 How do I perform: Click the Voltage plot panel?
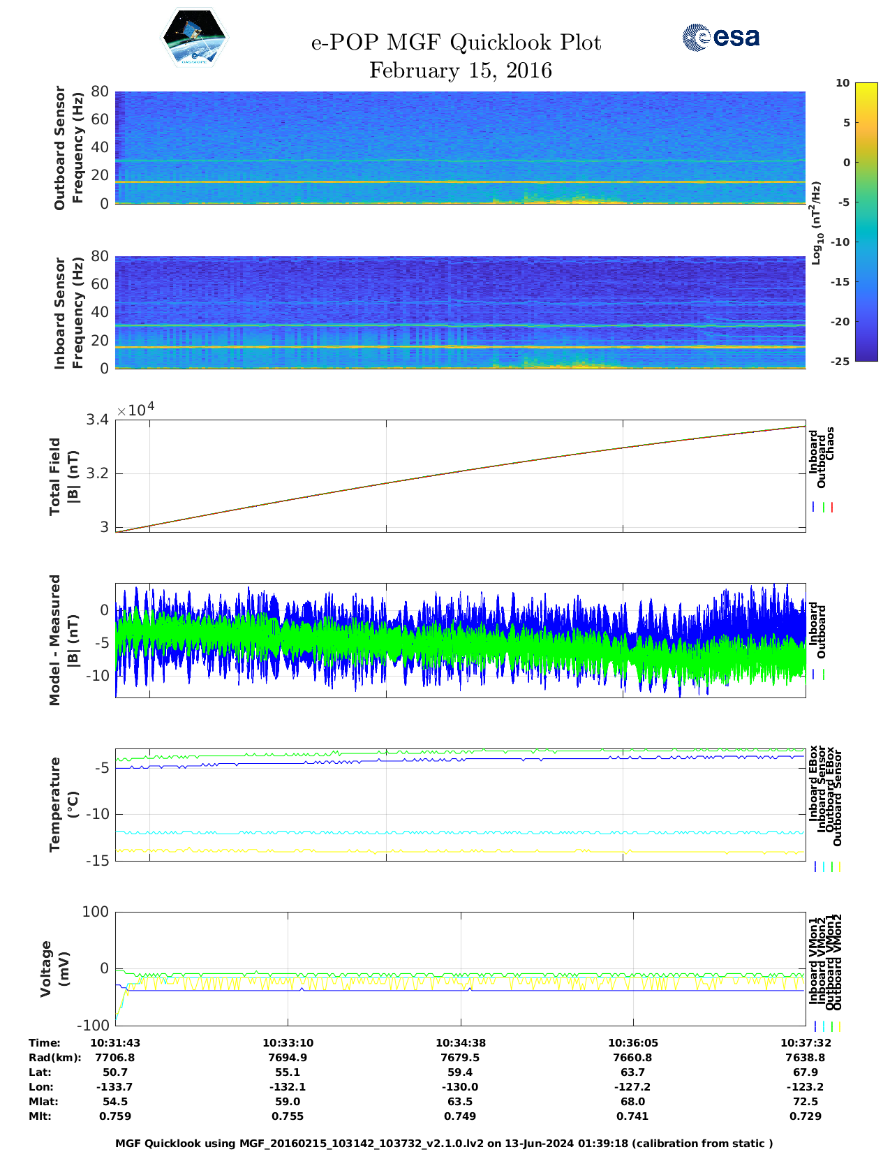[x=460, y=968]
